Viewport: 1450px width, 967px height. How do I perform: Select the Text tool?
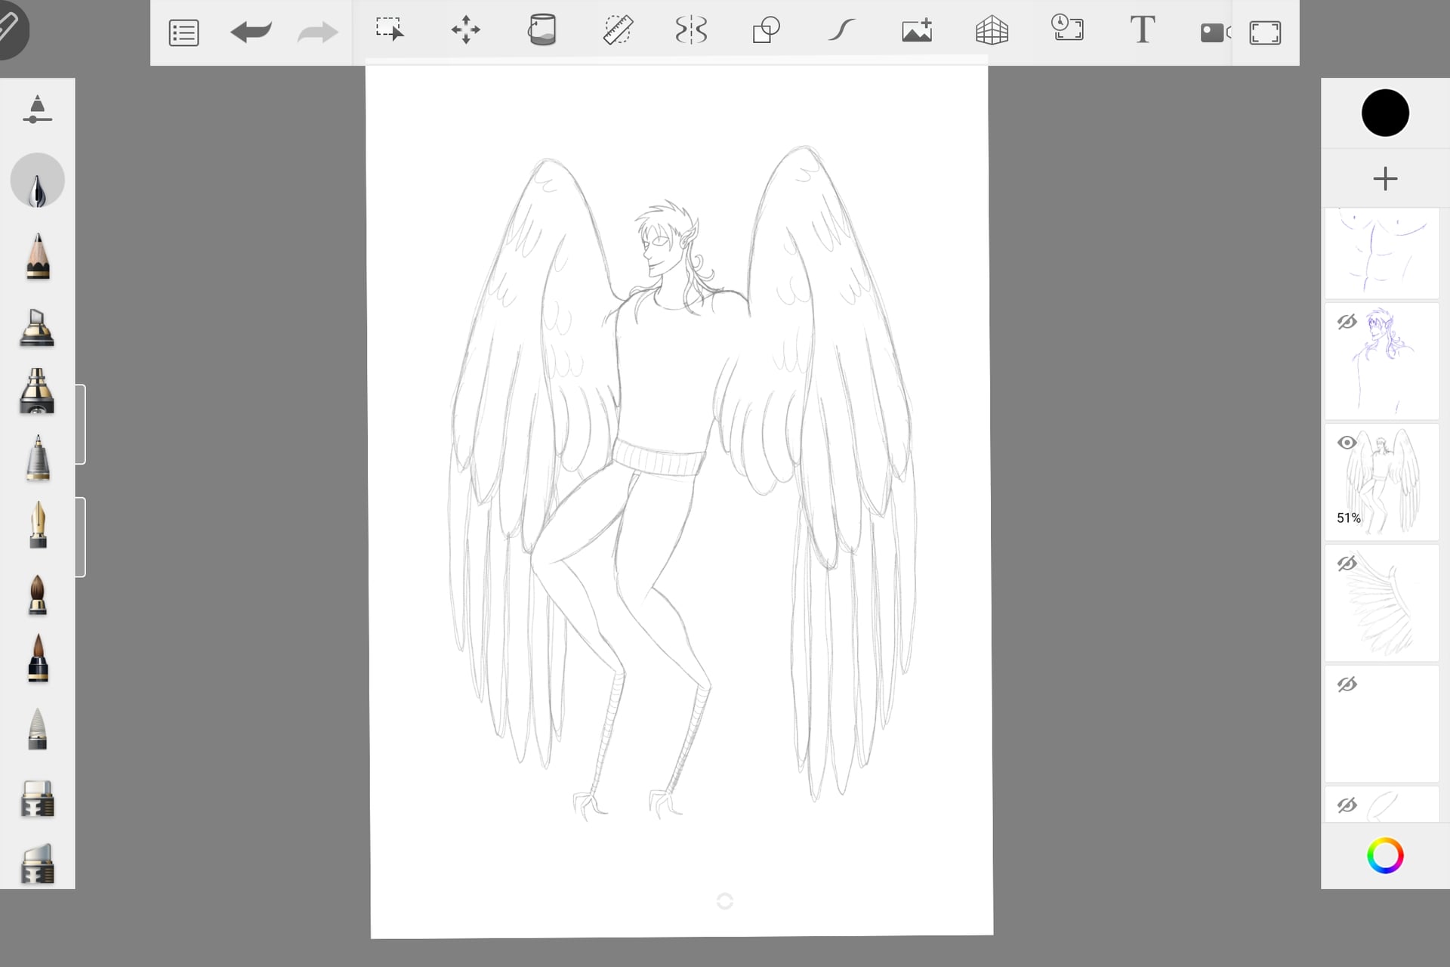(1142, 29)
